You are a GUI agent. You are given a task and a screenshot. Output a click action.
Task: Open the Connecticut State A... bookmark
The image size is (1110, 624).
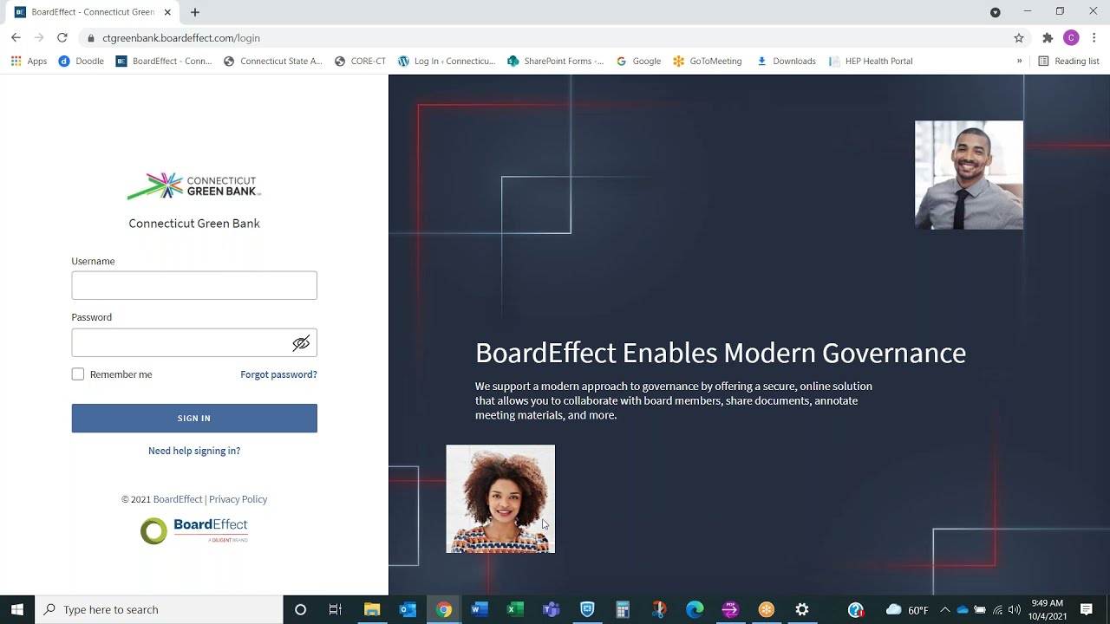click(272, 62)
